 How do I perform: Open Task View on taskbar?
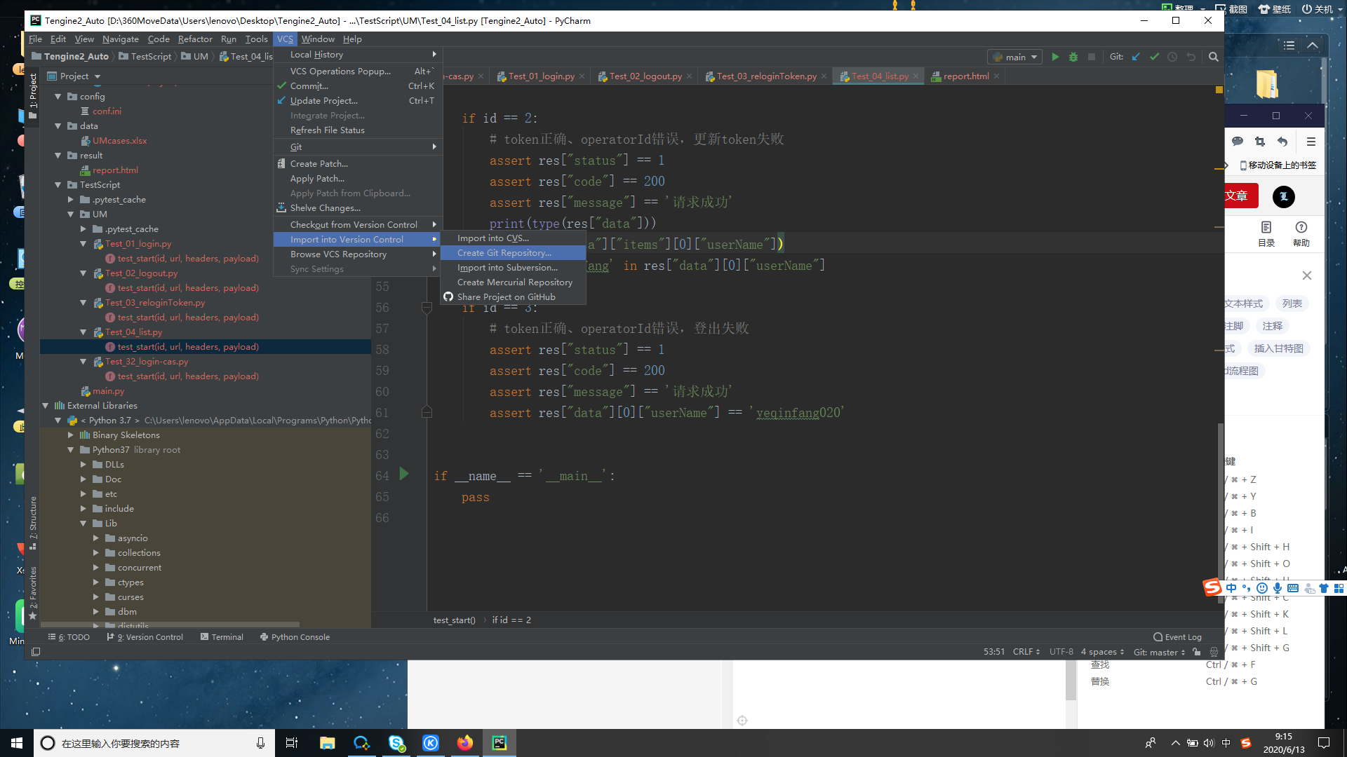click(292, 743)
